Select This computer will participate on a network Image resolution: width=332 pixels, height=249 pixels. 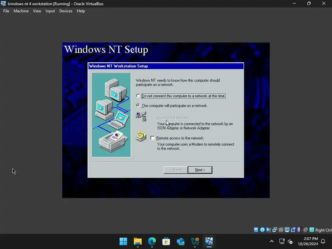pyautogui.click(x=172, y=105)
